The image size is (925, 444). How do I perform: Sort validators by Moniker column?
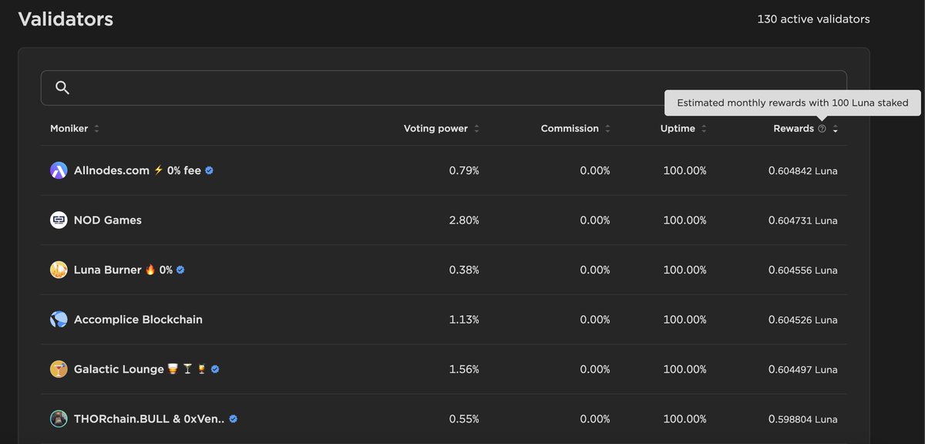[75, 129]
